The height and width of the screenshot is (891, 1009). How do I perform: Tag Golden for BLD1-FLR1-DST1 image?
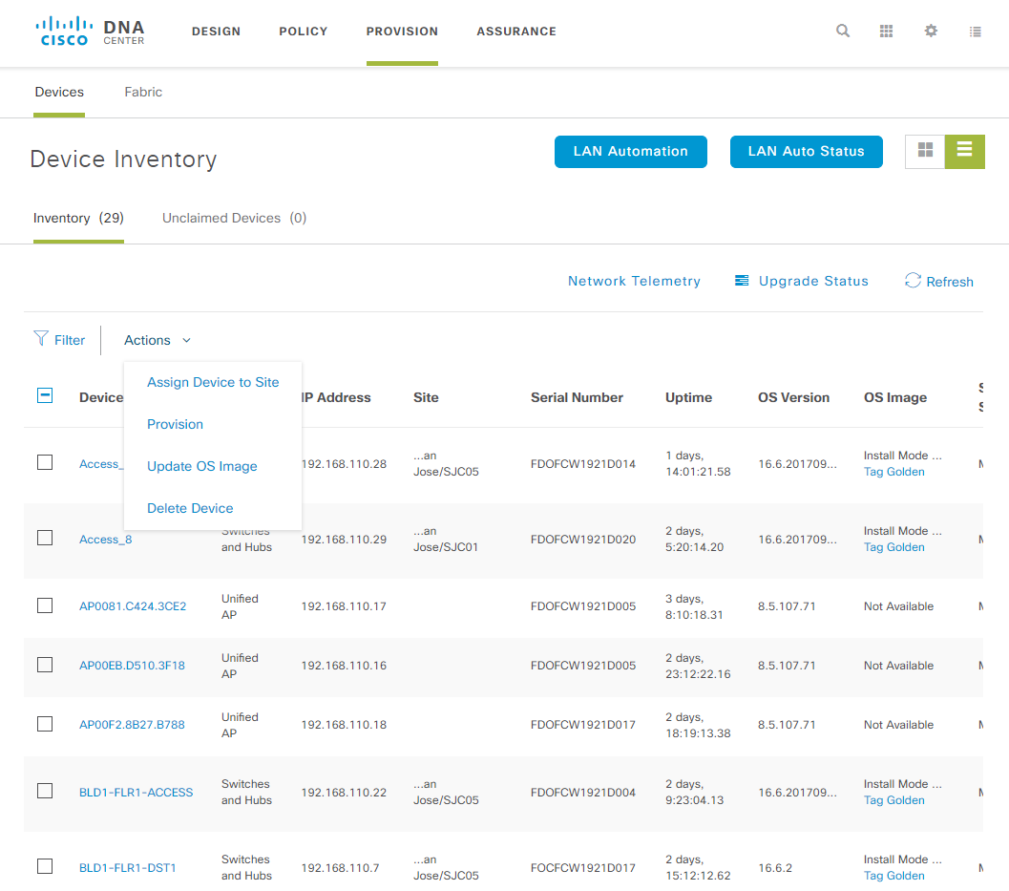point(893,876)
